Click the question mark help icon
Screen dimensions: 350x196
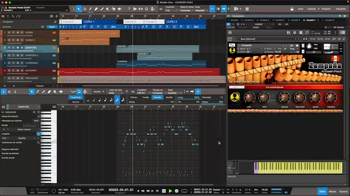point(129,9)
